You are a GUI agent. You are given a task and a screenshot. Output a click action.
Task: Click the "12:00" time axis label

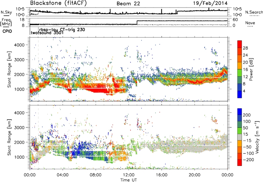click(x=129, y=175)
